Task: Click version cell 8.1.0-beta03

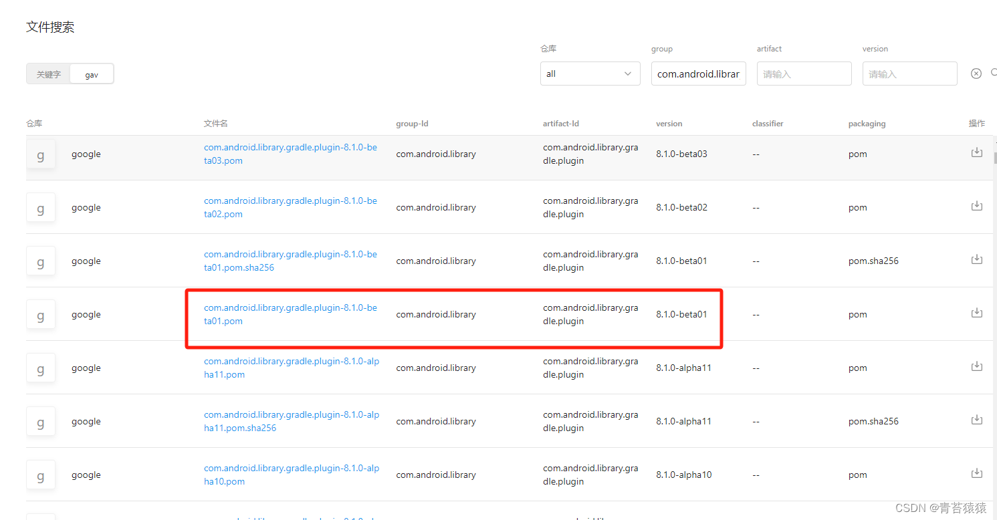Action: tap(681, 154)
